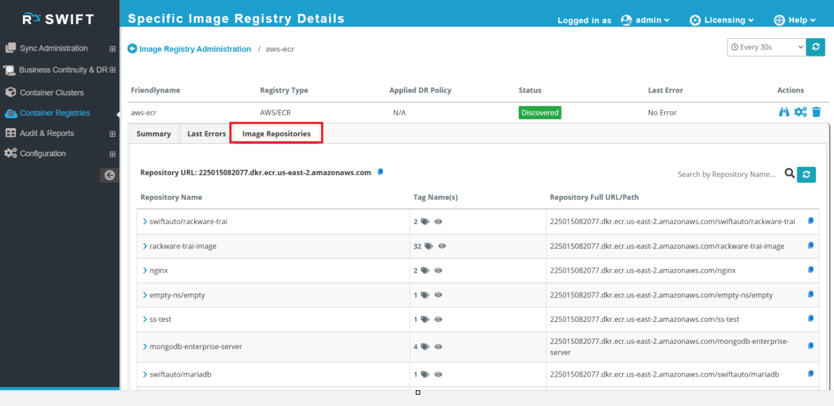Click the magnifier search icon for repositories
This screenshot has height=406, width=834.
pyautogui.click(x=789, y=173)
